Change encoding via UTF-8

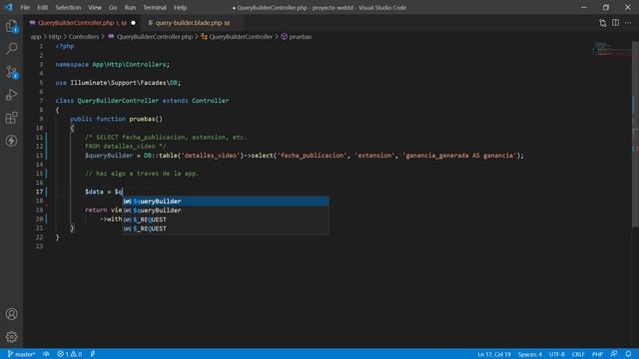coord(557,354)
